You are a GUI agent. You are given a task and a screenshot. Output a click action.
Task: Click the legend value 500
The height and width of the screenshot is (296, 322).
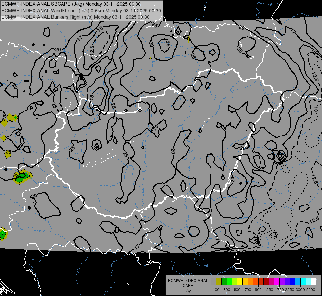[237, 290]
